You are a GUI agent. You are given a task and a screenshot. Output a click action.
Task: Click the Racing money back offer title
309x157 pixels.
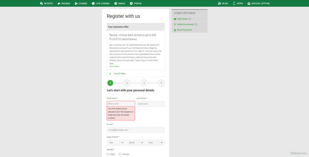[x=133, y=37]
